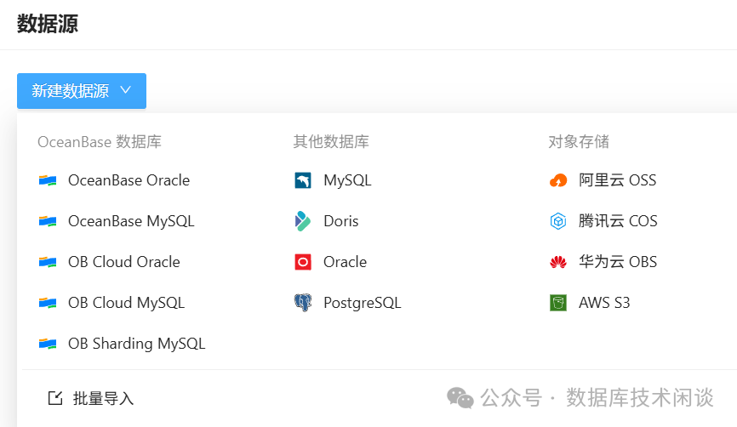737x427 pixels.
Task: Click the OB Cloud Oracle logo icon
Action: click(48, 262)
